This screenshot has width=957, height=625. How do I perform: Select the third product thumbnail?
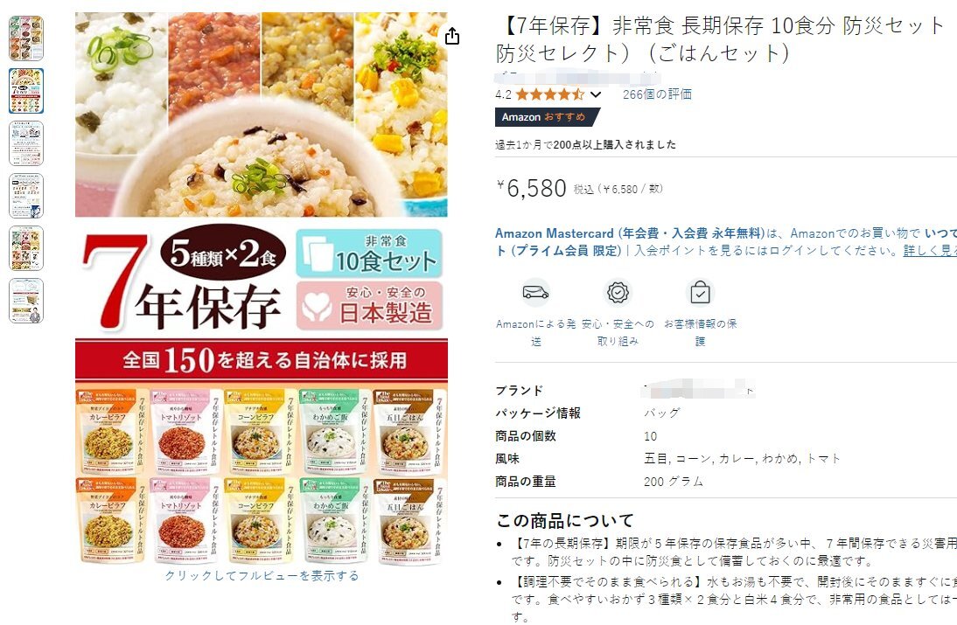coord(26,143)
